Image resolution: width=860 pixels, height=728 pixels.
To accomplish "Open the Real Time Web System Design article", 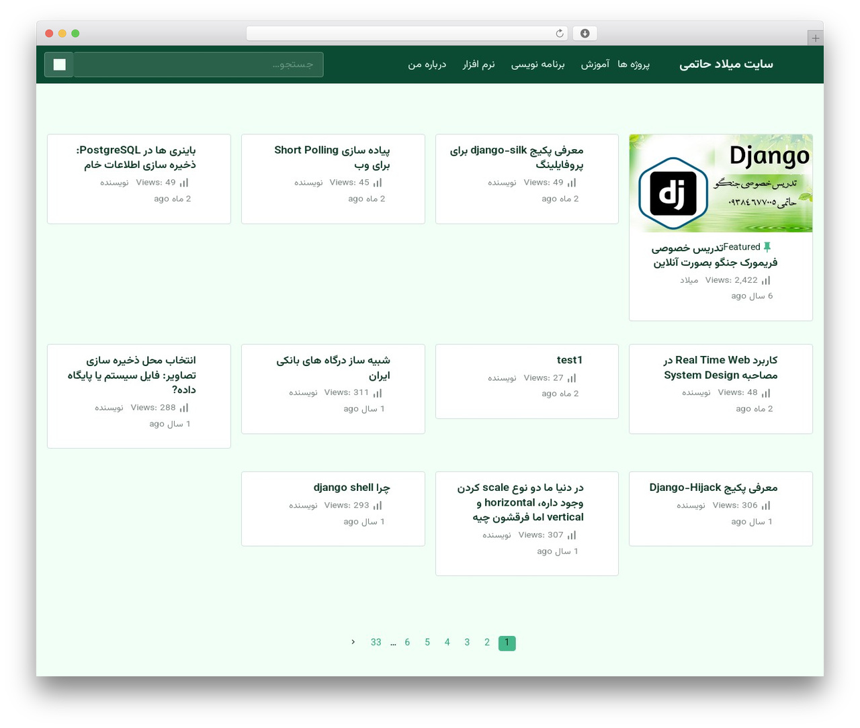I will 720,367.
